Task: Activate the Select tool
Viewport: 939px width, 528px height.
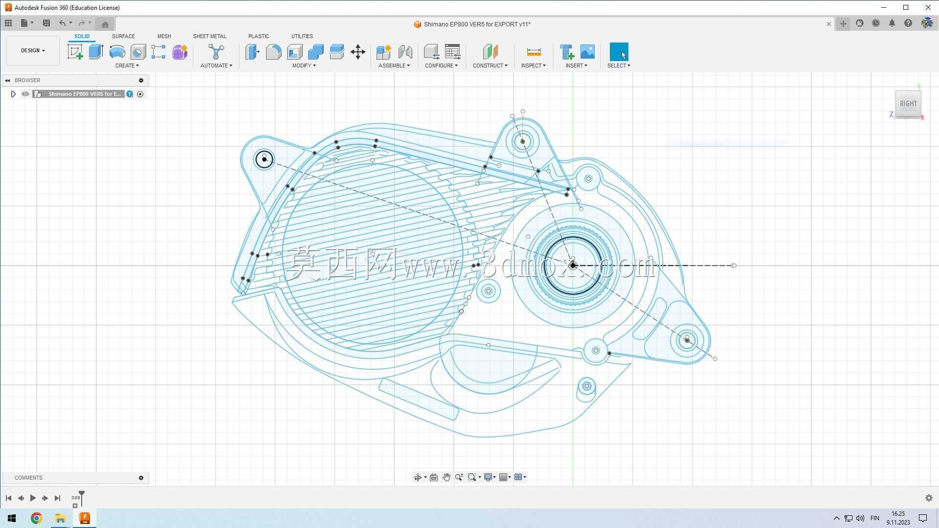Action: (619, 52)
